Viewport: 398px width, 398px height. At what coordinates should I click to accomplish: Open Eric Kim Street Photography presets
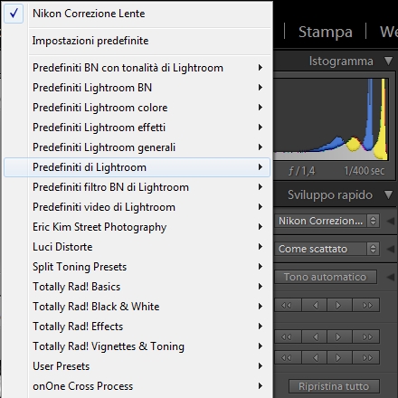pyautogui.click(x=137, y=227)
